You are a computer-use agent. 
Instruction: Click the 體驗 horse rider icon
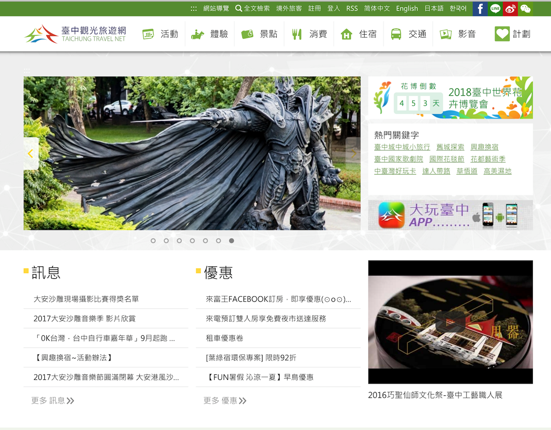(198, 34)
